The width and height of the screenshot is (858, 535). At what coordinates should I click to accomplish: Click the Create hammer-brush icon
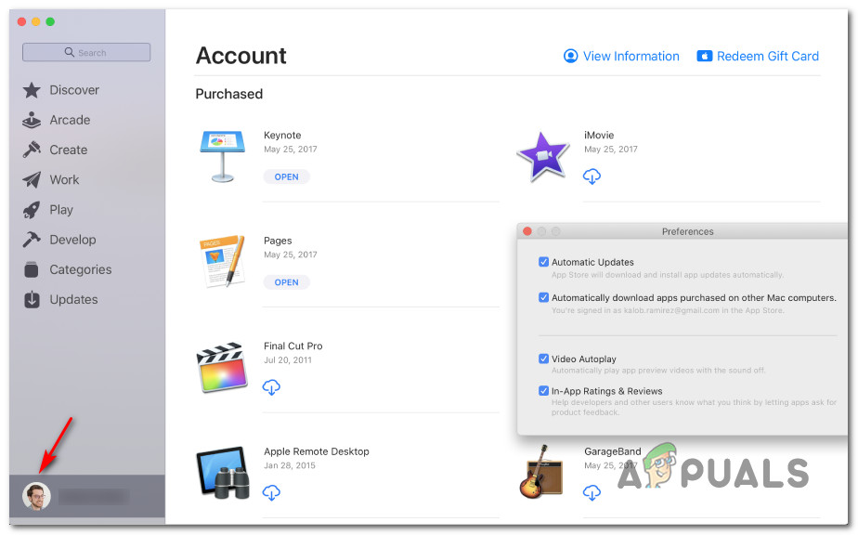point(32,150)
